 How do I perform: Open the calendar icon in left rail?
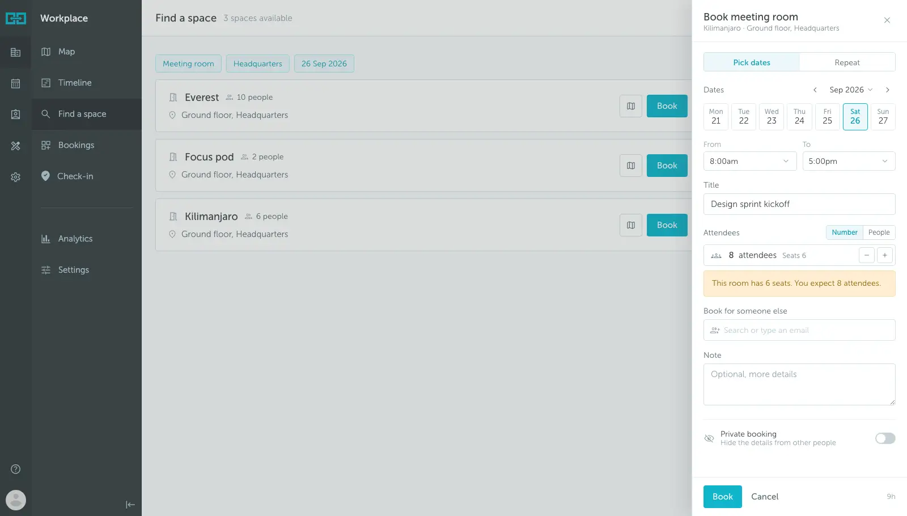pyautogui.click(x=15, y=83)
